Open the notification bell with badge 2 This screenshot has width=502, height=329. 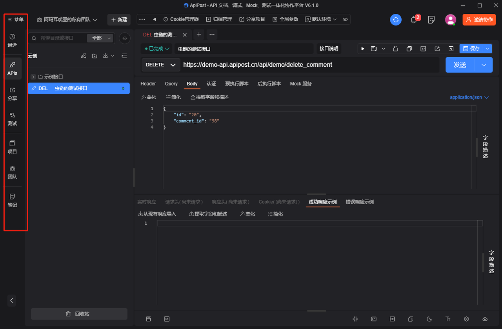(413, 19)
